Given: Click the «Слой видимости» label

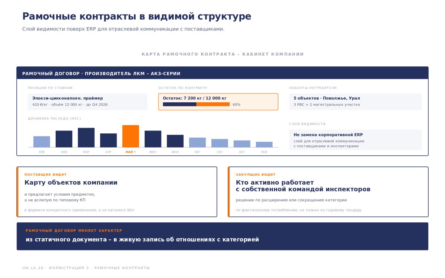Looking at the screenshot, I should pos(307,124).
